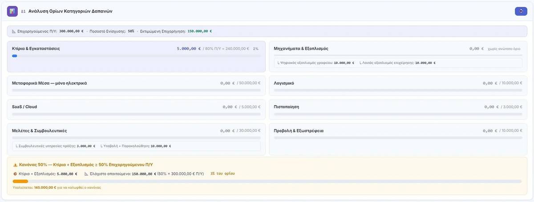The width and height of the screenshot is (534, 202).
Task: Click the Λογισμικό progress bar
Action: tap(398, 90)
